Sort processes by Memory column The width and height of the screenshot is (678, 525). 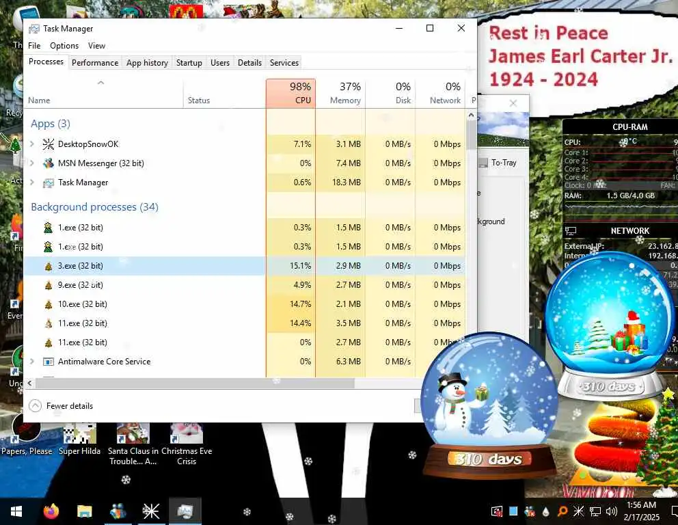tap(340, 94)
